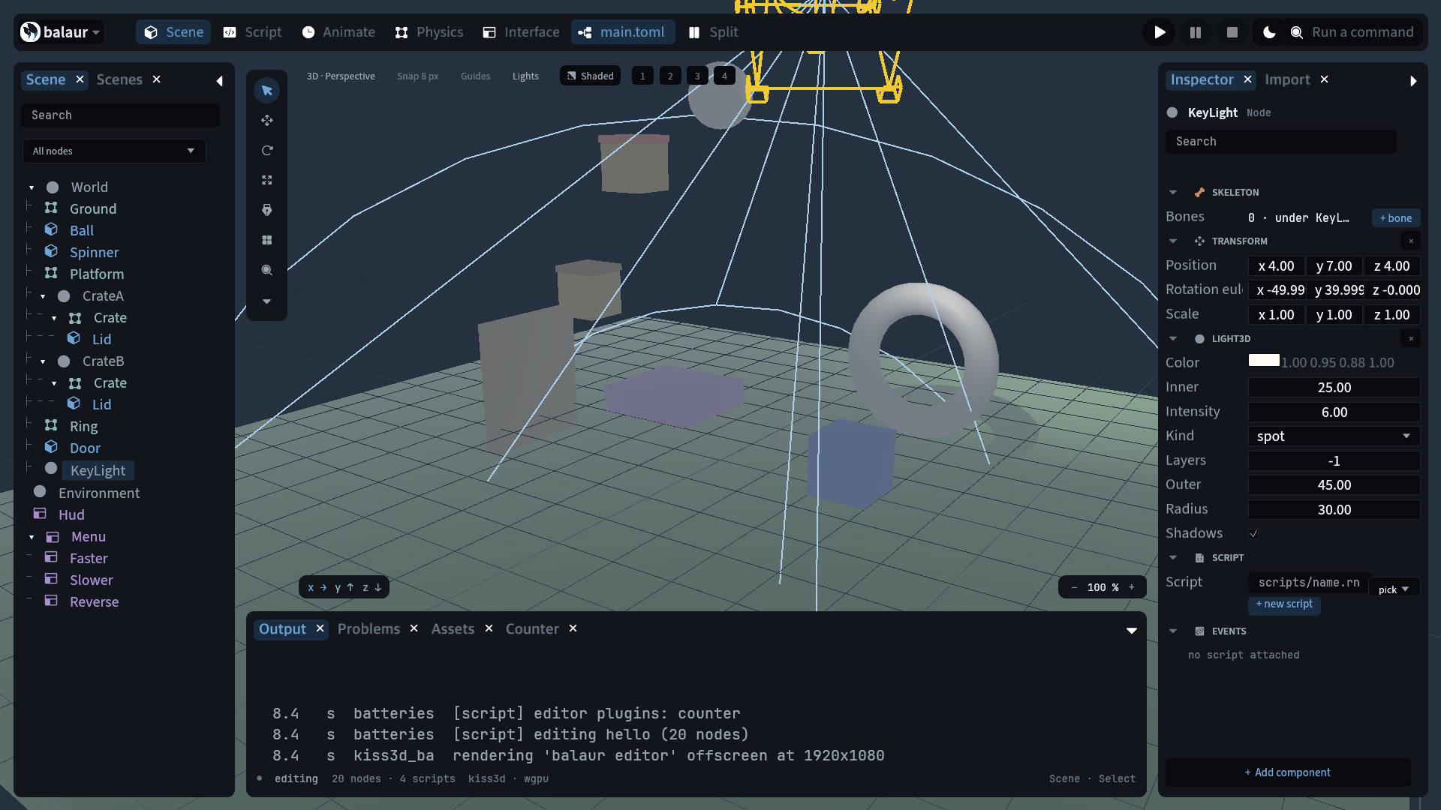Viewport: 1441px width, 810px height.
Task: Select the arrow select tool
Action: pos(266,91)
